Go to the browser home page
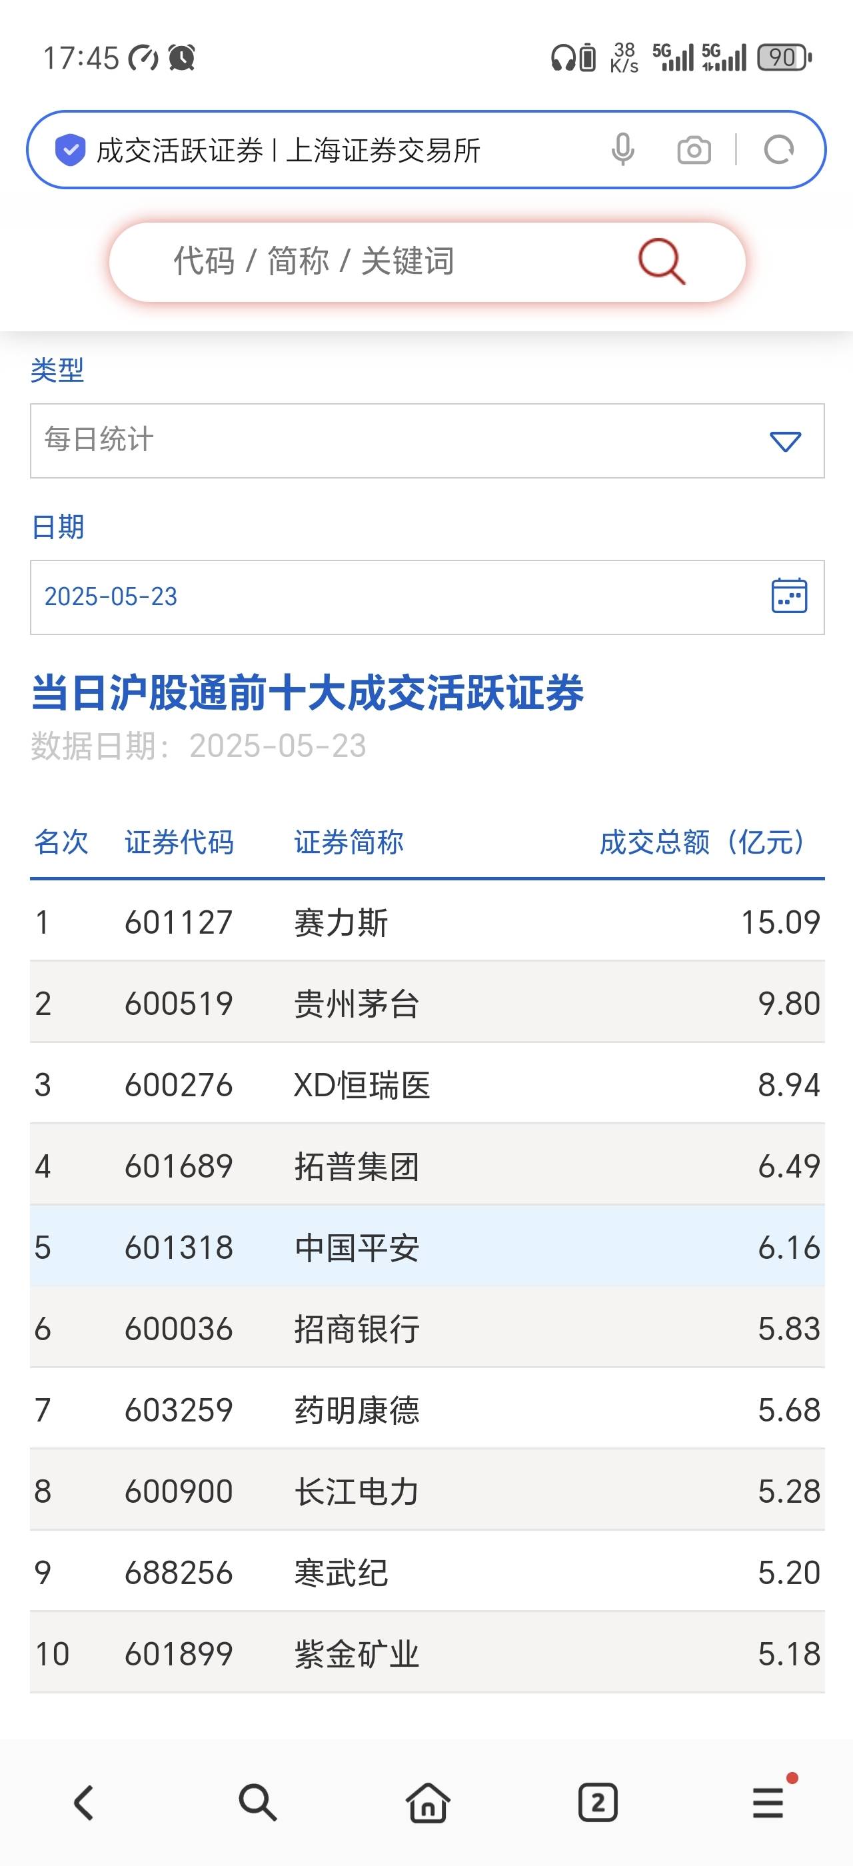Viewport: 853px width, 1866px height. 427,1802
